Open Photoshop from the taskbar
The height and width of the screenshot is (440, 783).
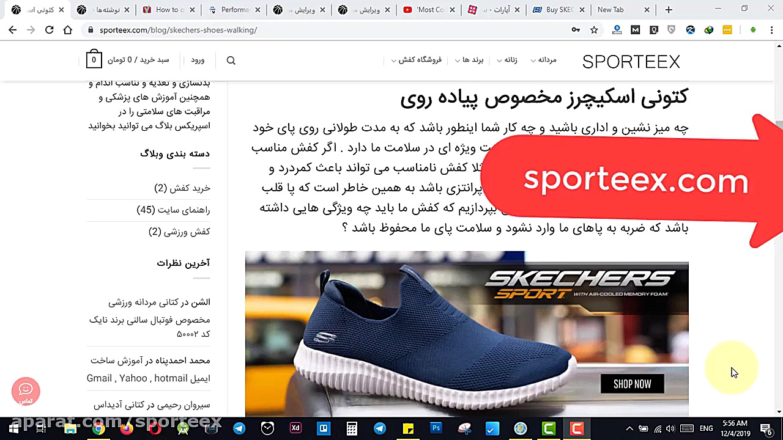(436, 428)
